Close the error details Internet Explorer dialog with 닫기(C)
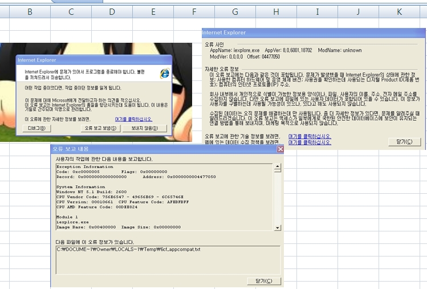The image size is (427, 289). coord(404,141)
